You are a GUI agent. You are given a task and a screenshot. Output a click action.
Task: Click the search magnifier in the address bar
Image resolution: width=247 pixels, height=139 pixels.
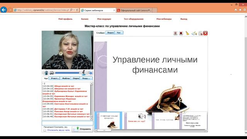point(71,10)
